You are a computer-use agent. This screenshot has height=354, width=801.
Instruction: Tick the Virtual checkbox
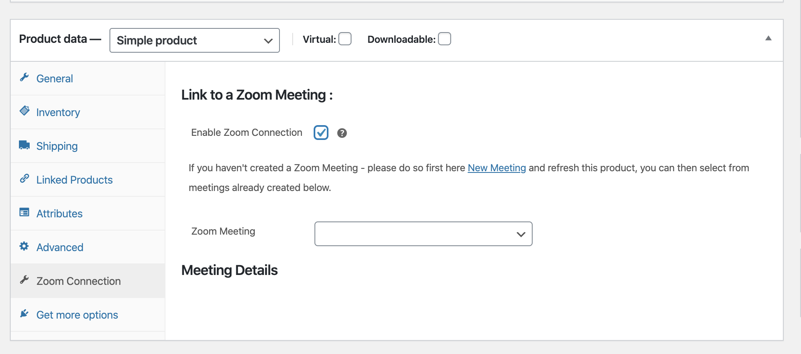(345, 39)
